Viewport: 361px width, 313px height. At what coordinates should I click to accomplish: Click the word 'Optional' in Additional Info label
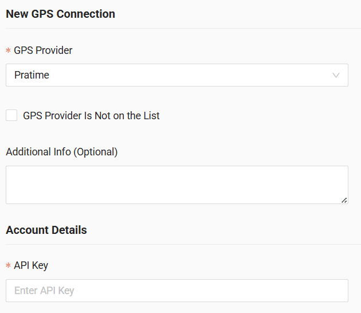coord(95,152)
